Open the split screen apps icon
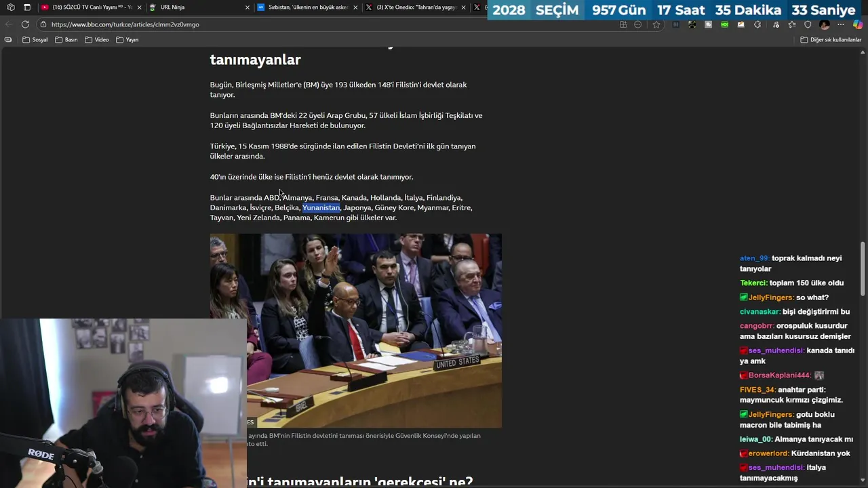868x488 pixels. click(623, 24)
